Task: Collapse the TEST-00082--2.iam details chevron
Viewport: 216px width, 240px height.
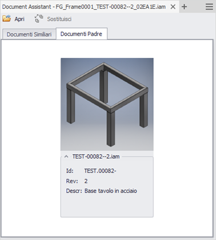Action: (x=66, y=156)
